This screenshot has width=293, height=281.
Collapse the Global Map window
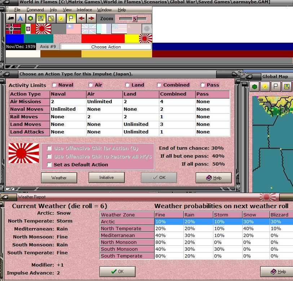[x=250, y=76]
